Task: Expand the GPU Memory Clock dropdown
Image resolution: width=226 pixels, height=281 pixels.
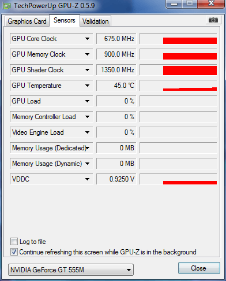Action: point(87,54)
